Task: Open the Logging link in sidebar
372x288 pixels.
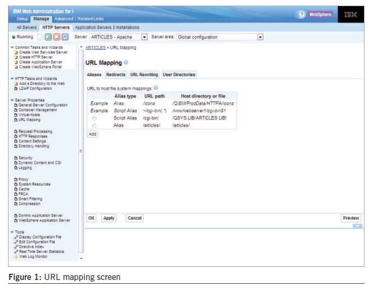Action: (25, 167)
